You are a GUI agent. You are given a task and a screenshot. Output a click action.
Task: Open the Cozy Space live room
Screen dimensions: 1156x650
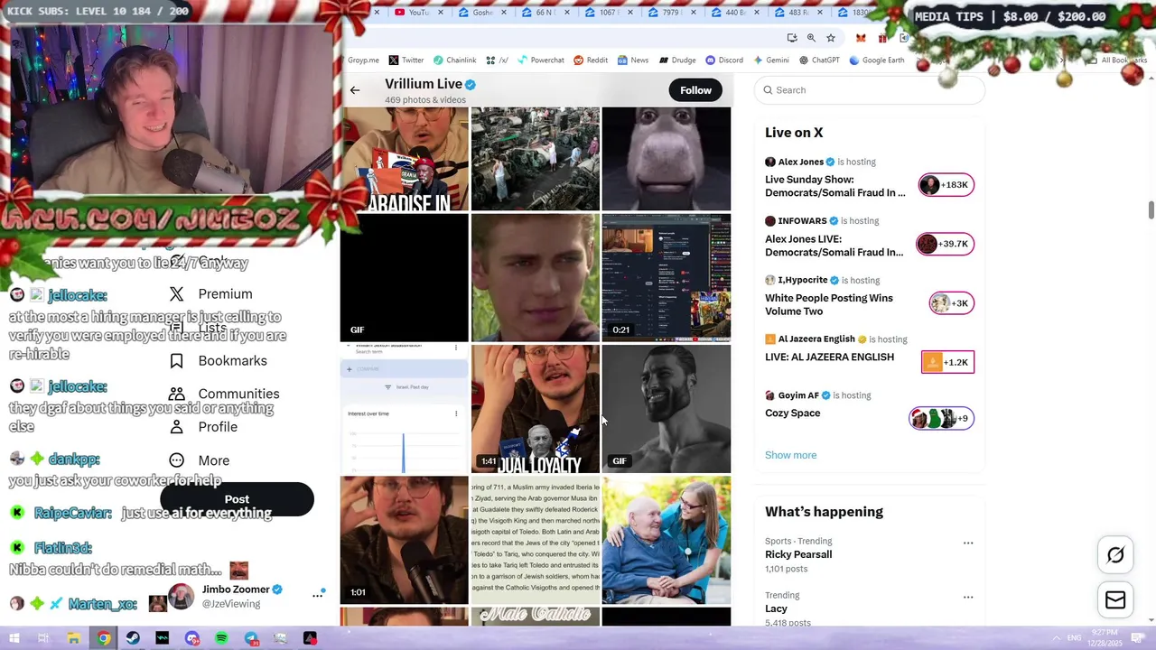coord(792,413)
